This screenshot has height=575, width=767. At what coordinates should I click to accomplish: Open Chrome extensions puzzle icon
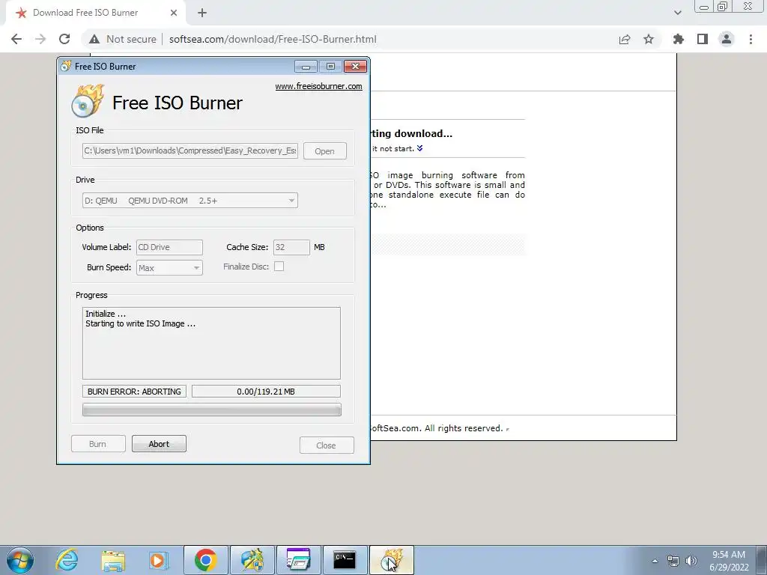pyautogui.click(x=678, y=39)
